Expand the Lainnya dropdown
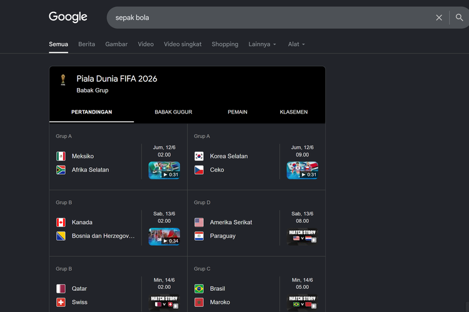 [x=262, y=44]
